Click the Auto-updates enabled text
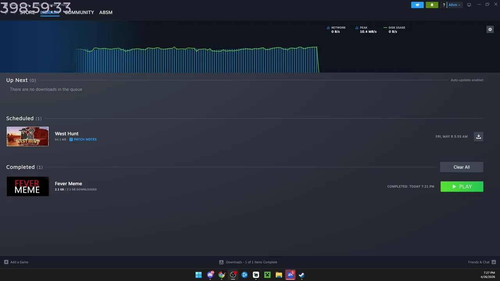The width and height of the screenshot is (500, 281). tap(467, 80)
